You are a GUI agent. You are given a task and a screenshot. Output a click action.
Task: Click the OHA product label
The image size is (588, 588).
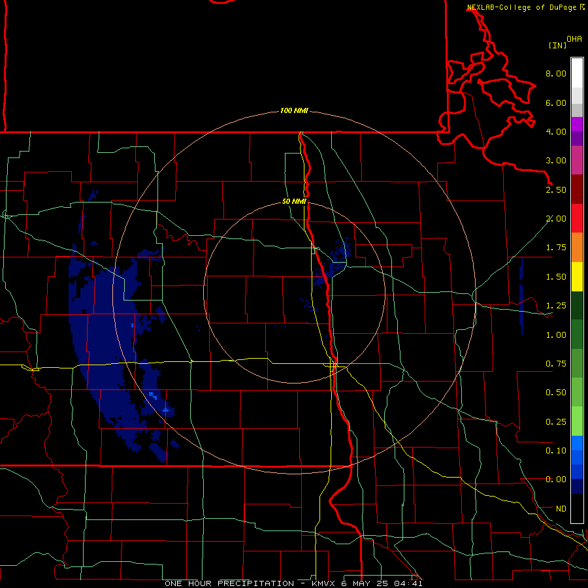tap(574, 39)
